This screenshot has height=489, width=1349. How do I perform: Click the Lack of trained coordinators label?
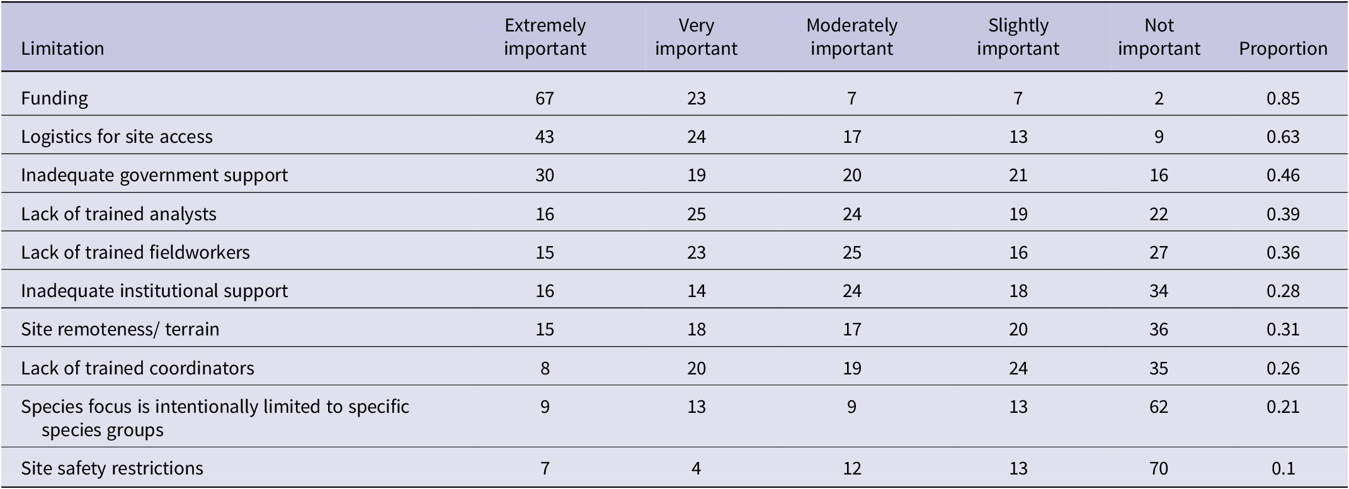pos(137,368)
